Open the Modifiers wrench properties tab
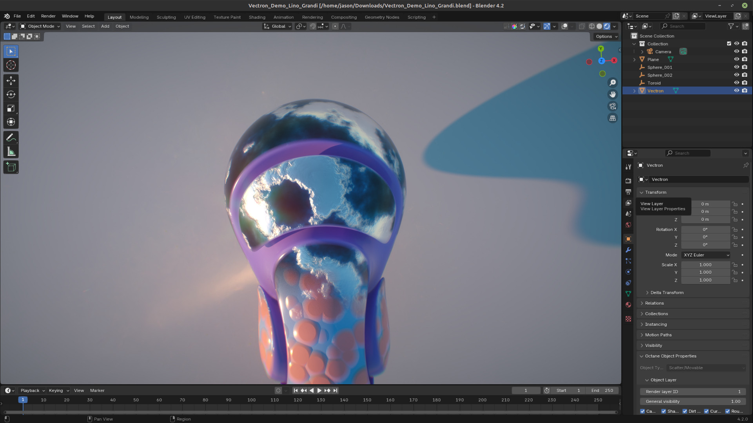The height and width of the screenshot is (423, 753). (x=628, y=250)
